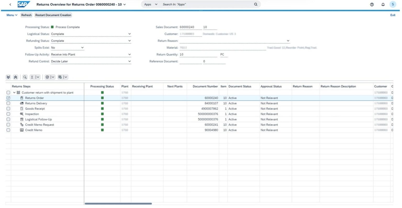
Task: Click the Sum (sigma) toolbar icon
Action: (32, 77)
